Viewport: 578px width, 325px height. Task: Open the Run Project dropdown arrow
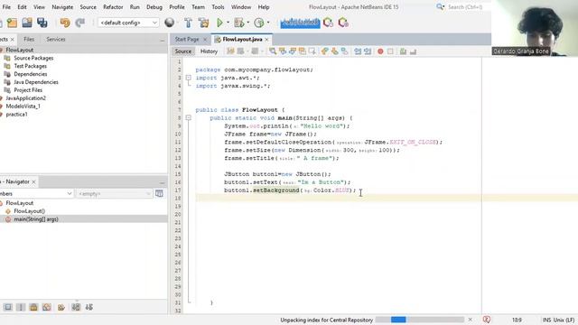click(228, 23)
